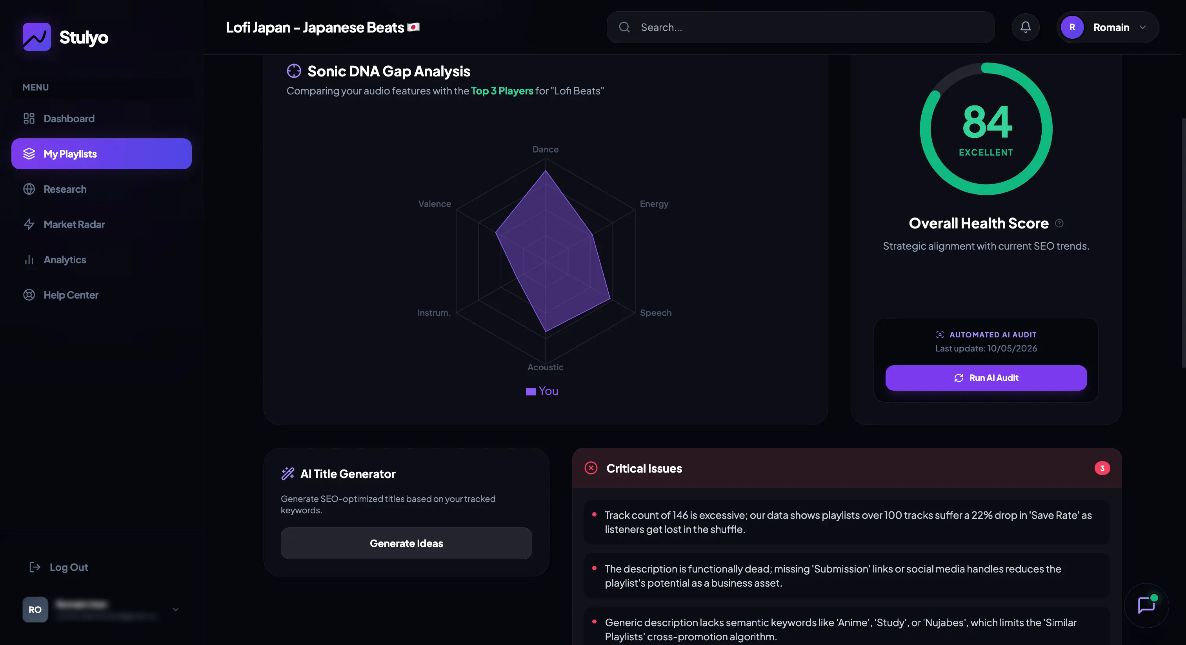
Task: Click the Log Out button
Action: pyautogui.click(x=59, y=567)
